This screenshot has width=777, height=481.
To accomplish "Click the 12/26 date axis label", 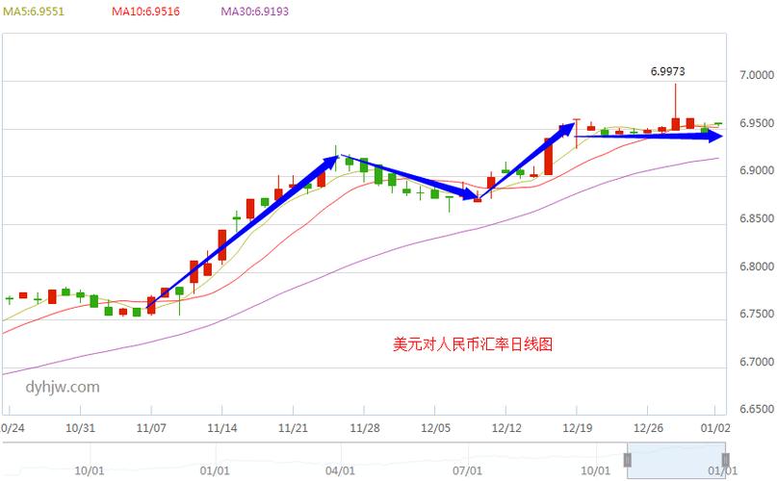I will [x=648, y=428].
